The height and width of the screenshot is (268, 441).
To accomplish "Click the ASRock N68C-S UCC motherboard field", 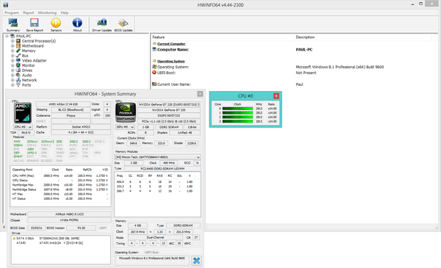I will tap(69, 214).
